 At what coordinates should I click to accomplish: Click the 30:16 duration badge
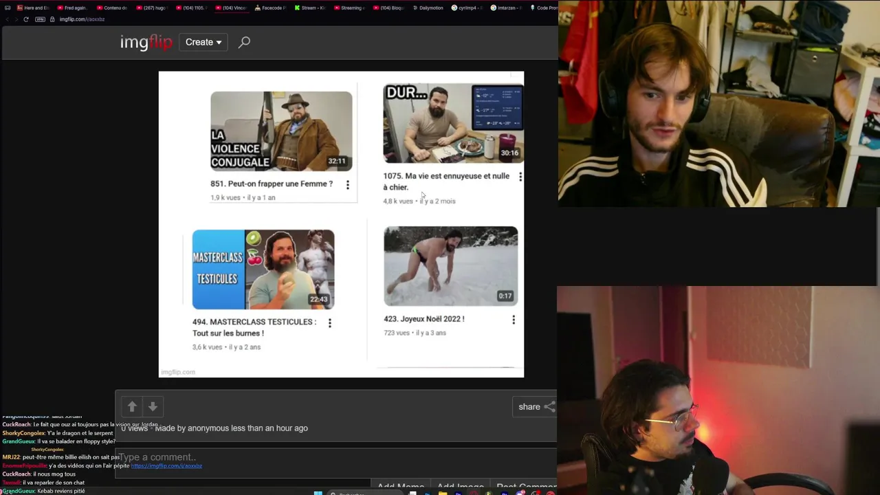pyautogui.click(x=509, y=153)
